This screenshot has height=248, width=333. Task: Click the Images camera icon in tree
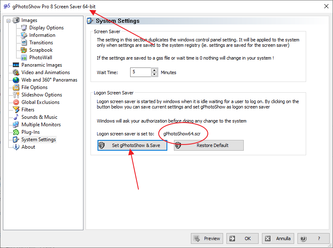coord(16,20)
